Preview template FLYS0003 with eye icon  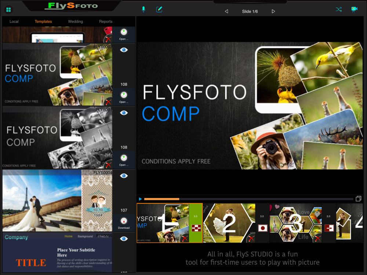(x=124, y=50)
